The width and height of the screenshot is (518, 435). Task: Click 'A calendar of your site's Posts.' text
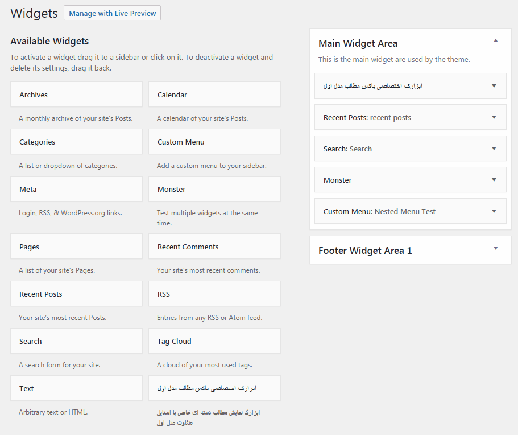point(202,118)
